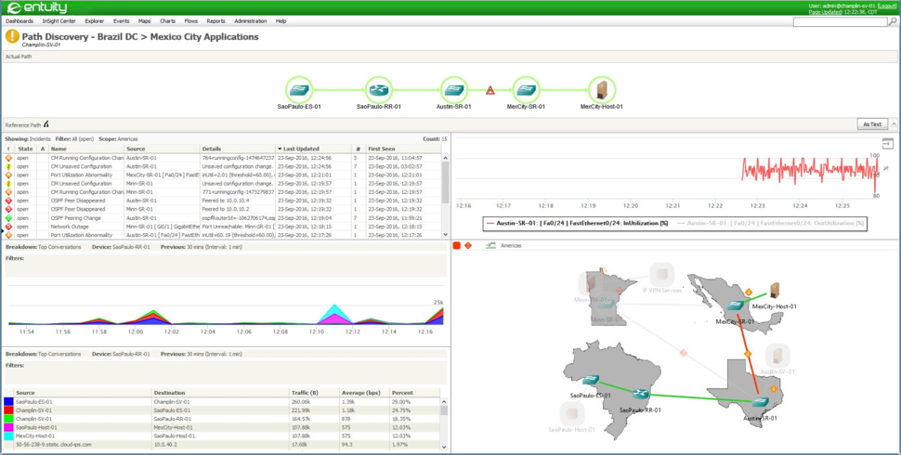
Task: Click the red warning triangle on the path link
Action: 490,90
